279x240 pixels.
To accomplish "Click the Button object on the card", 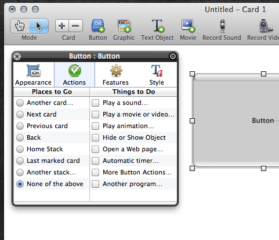I will [236, 121].
